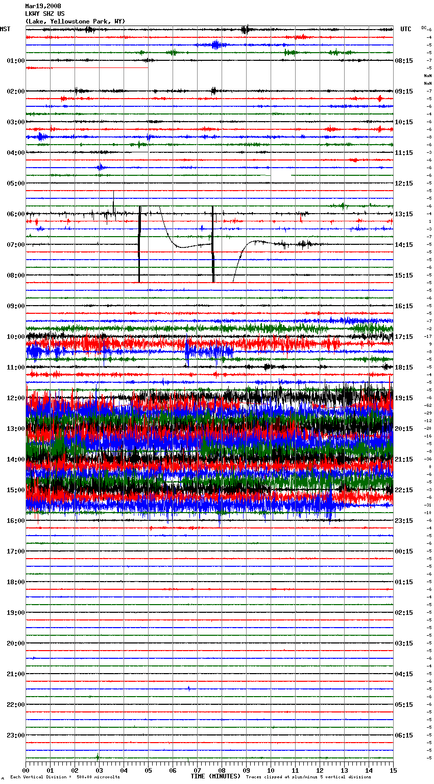Click the 00:15 UTC time label
434x784 pixels.
(404, 551)
